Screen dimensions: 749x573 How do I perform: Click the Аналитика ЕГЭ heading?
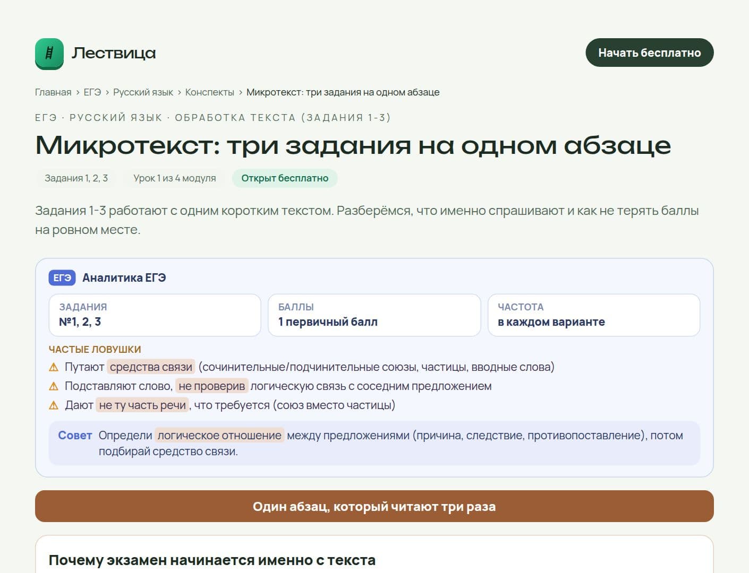(x=124, y=277)
